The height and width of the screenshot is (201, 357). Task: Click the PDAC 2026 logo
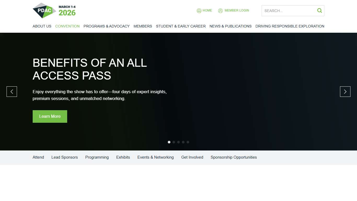(x=54, y=10)
